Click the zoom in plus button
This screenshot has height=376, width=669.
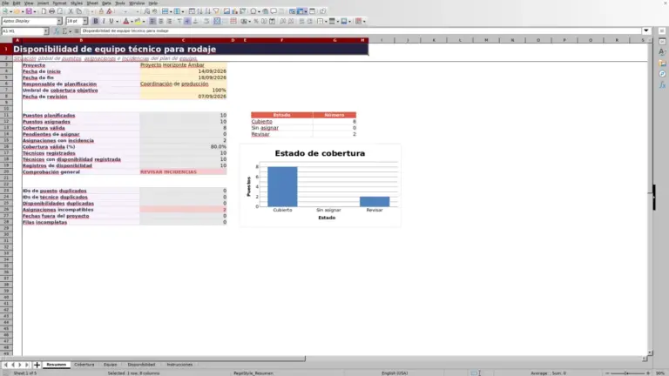tap(648, 373)
